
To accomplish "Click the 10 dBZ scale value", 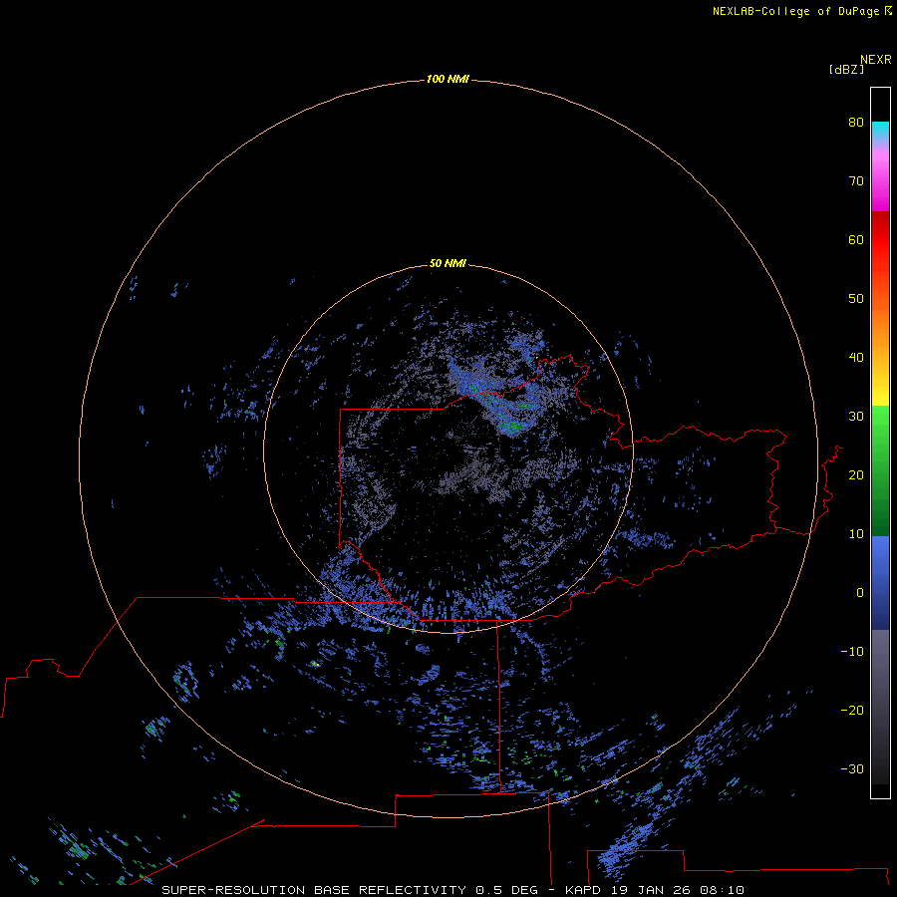I will point(856,534).
